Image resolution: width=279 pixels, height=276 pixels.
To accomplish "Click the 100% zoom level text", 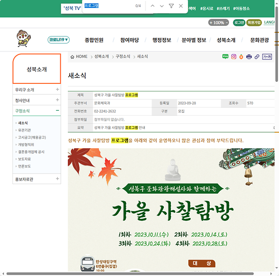I will 219,22.
